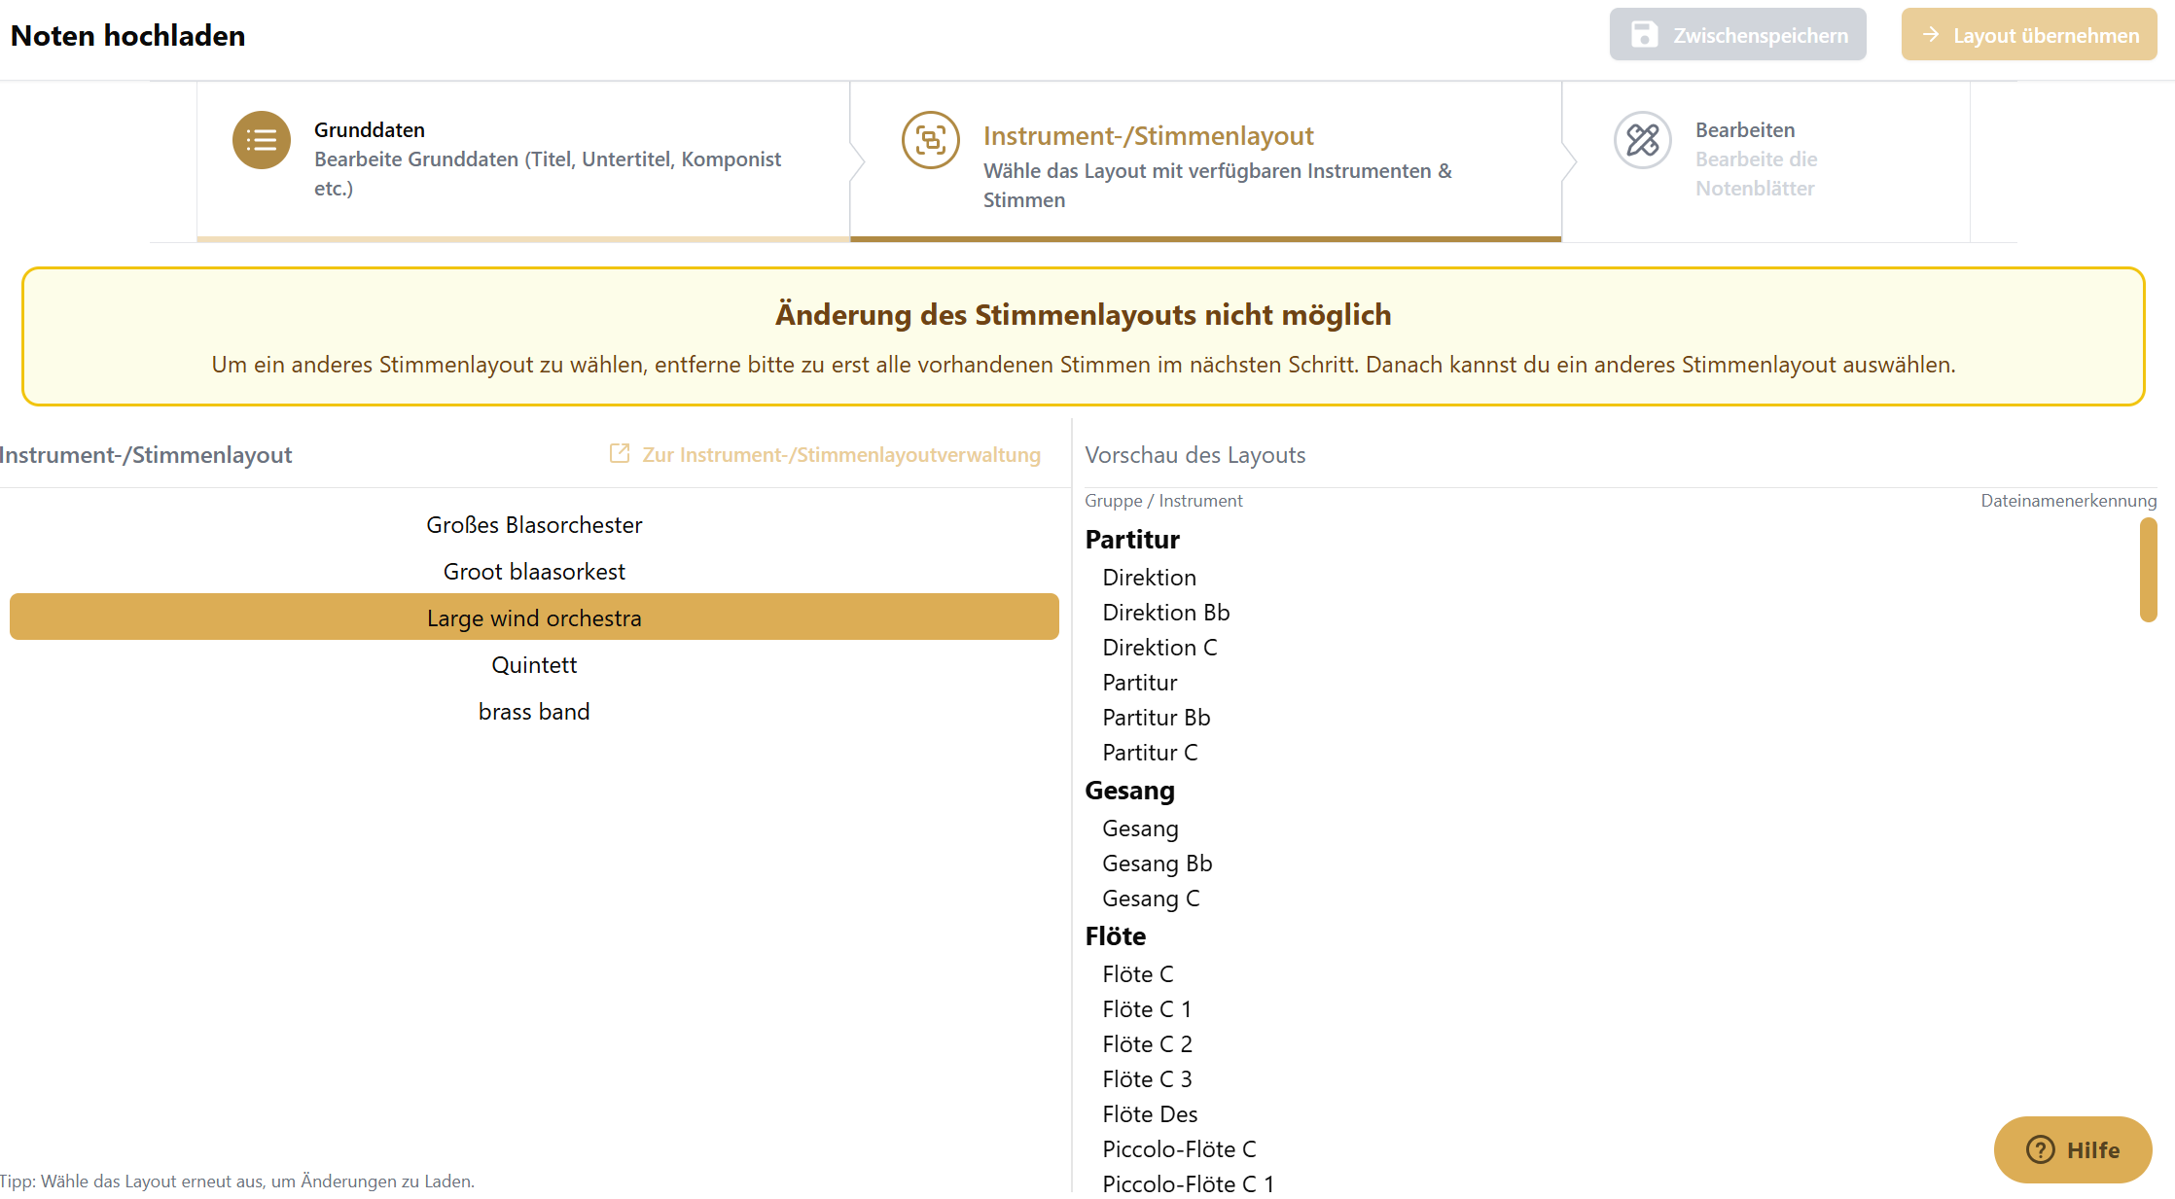
Task: Click the Bearbeiten pencil-ruler icon
Action: [x=1642, y=141]
